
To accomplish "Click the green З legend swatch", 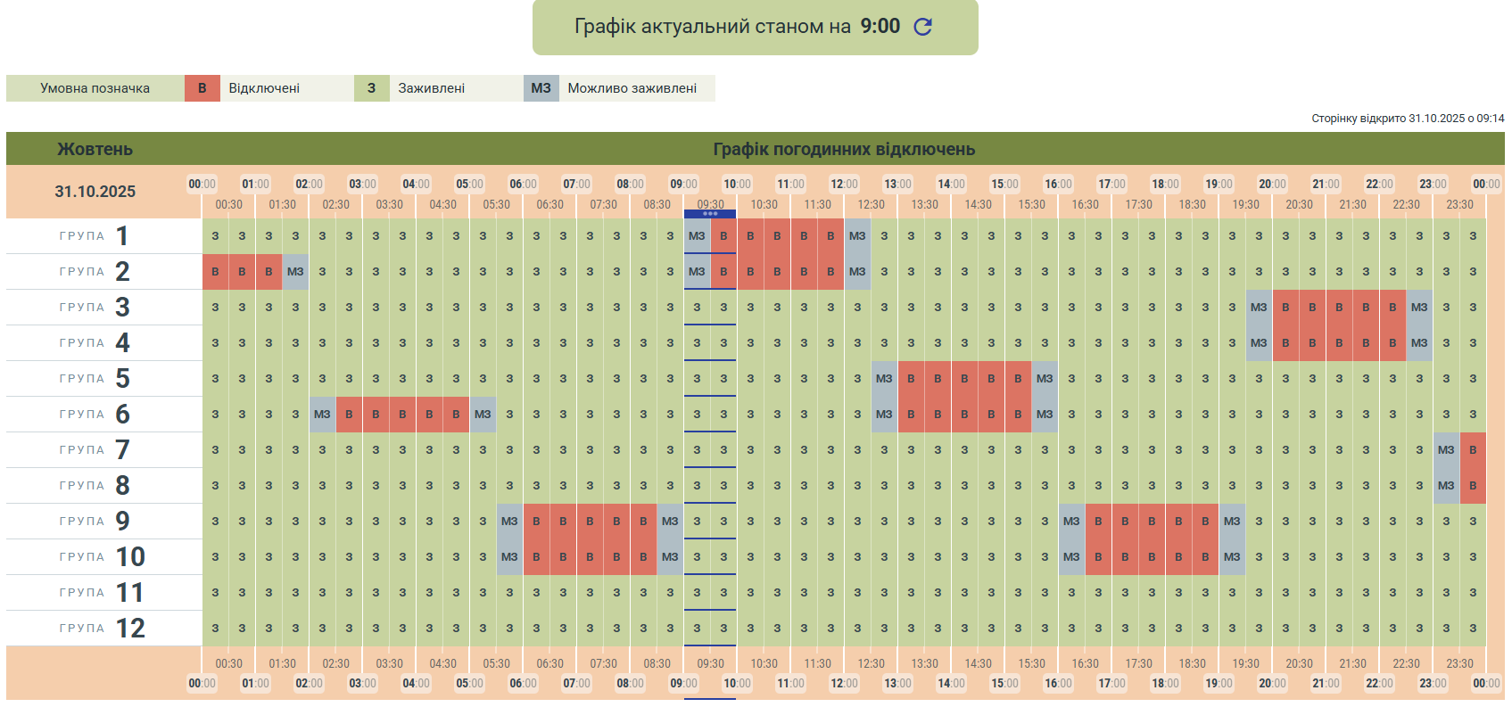I will [372, 88].
